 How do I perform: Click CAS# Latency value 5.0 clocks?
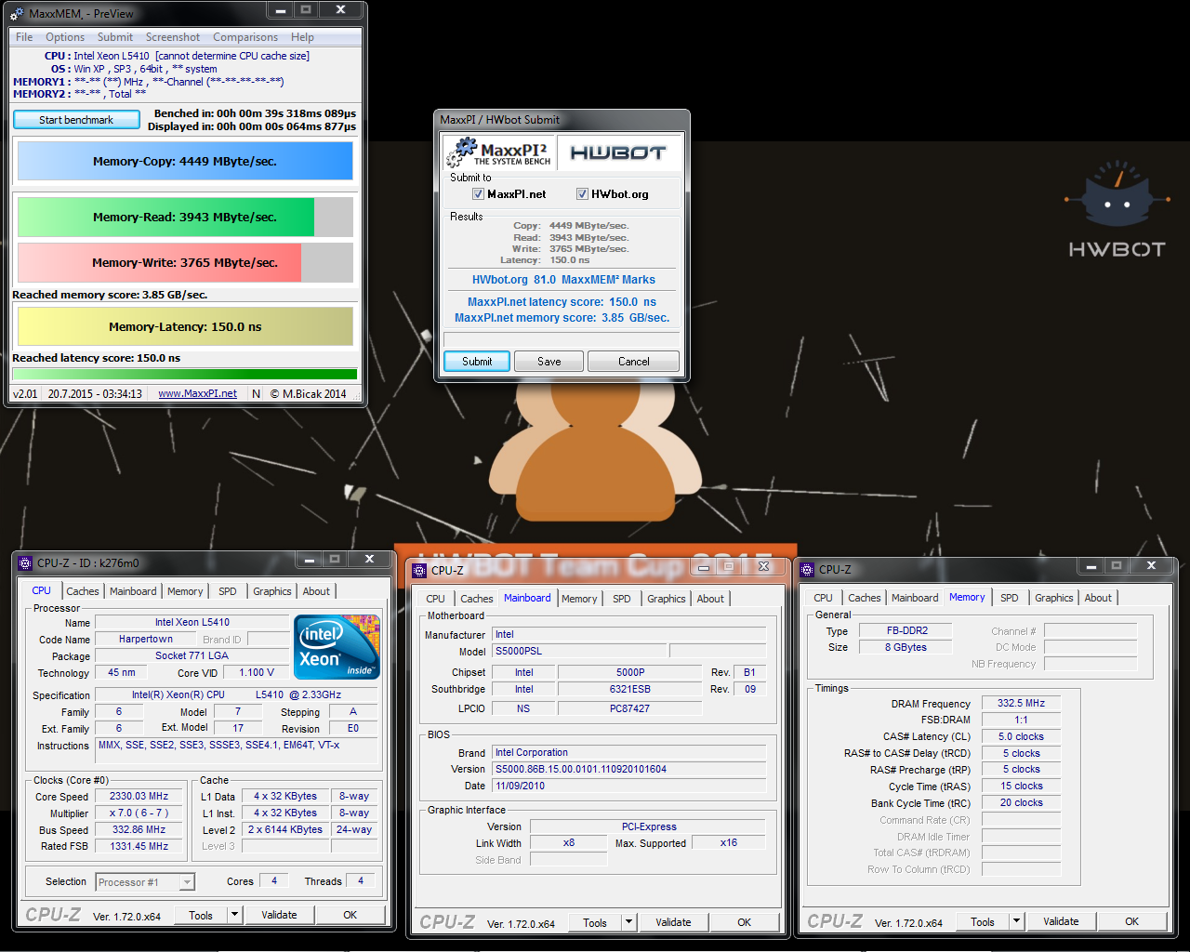[x=1021, y=737]
